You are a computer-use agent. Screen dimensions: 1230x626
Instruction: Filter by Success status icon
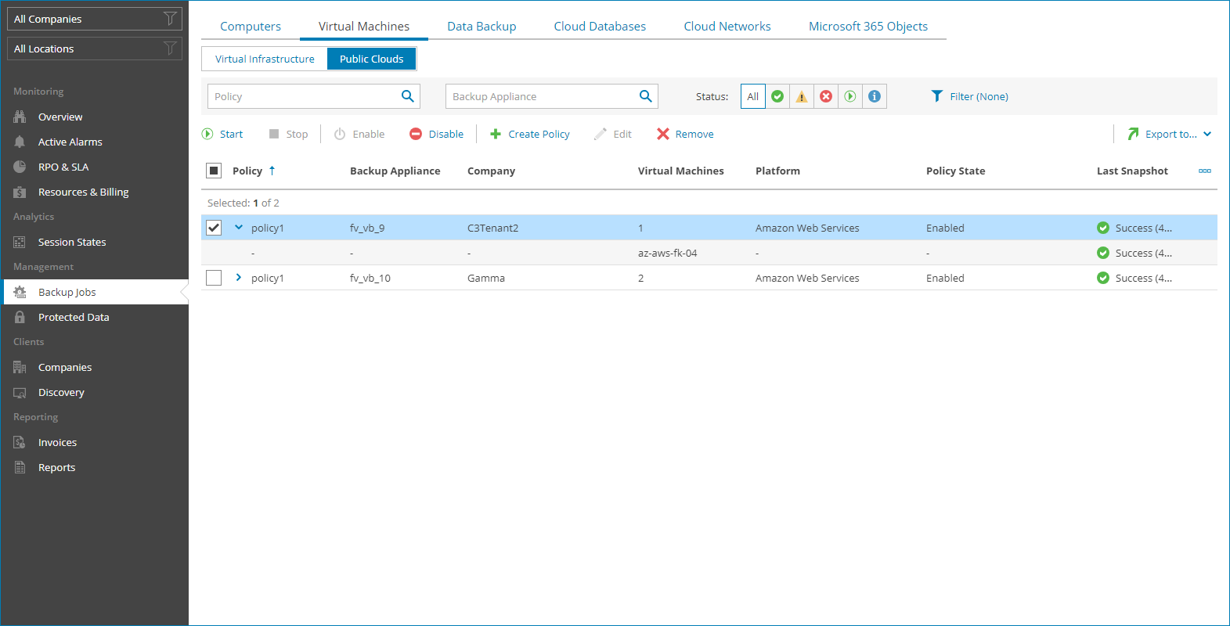777,96
